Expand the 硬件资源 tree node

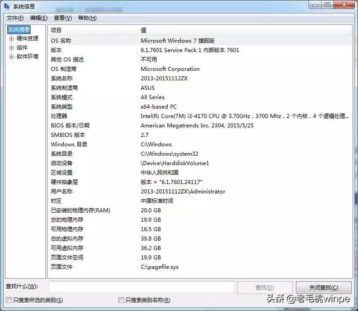(x=11, y=39)
